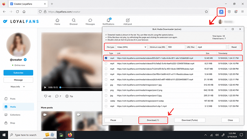Click the verified badge next to @creator
This screenshot has width=247, height=139.
[x=25, y=60]
